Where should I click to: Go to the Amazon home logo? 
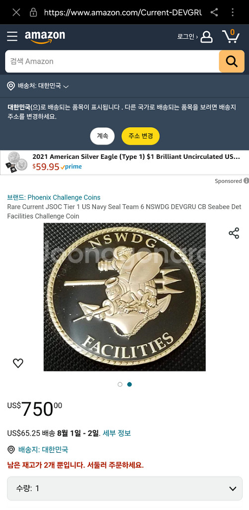click(45, 37)
